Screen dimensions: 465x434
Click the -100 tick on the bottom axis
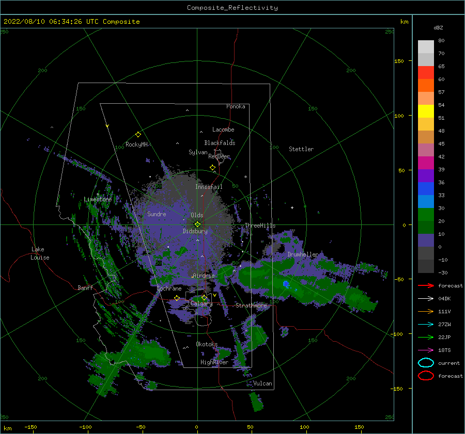85,427
